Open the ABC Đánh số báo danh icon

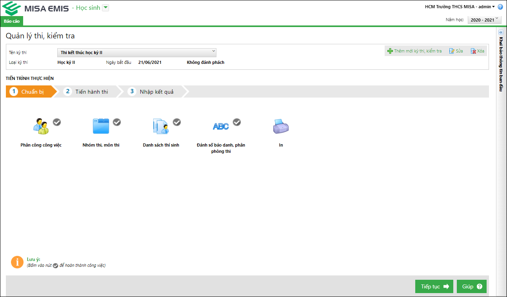pyautogui.click(x=220, y=126)
